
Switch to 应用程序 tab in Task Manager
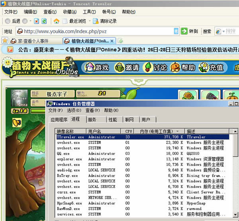point(59,120)
